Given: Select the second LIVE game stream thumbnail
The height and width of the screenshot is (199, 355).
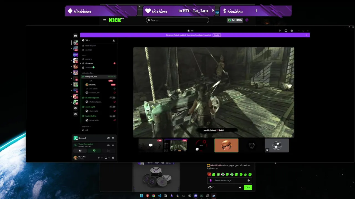Looking at the screenshot, I should (176, 145).
